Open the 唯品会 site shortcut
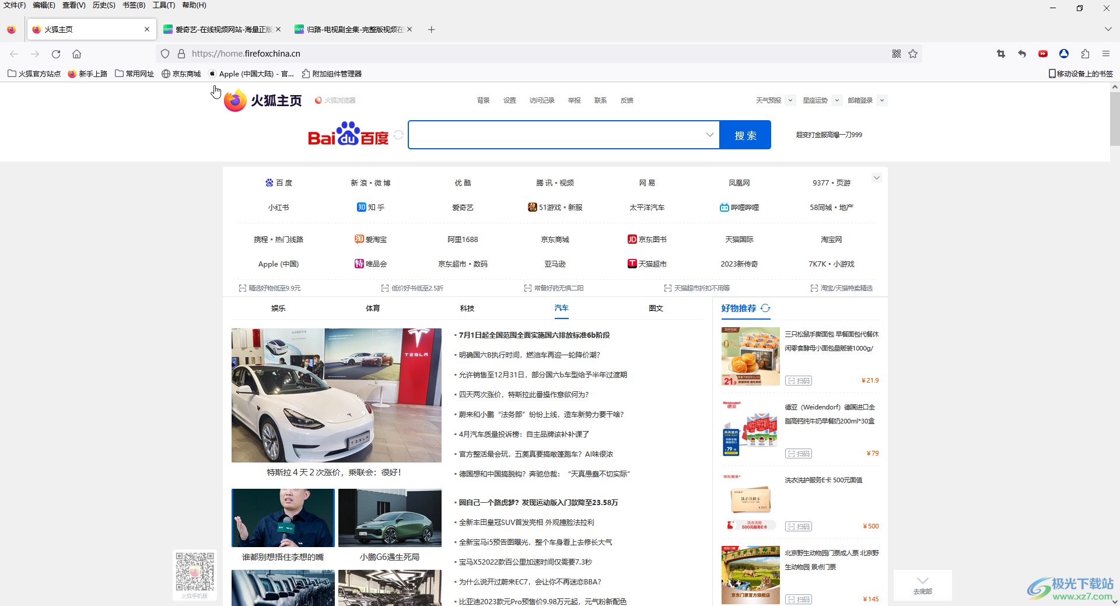 coord(370,264)
